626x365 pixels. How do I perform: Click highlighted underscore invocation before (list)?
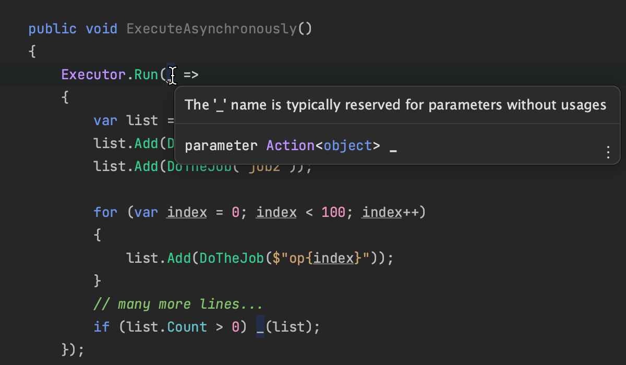click(260, 328)
